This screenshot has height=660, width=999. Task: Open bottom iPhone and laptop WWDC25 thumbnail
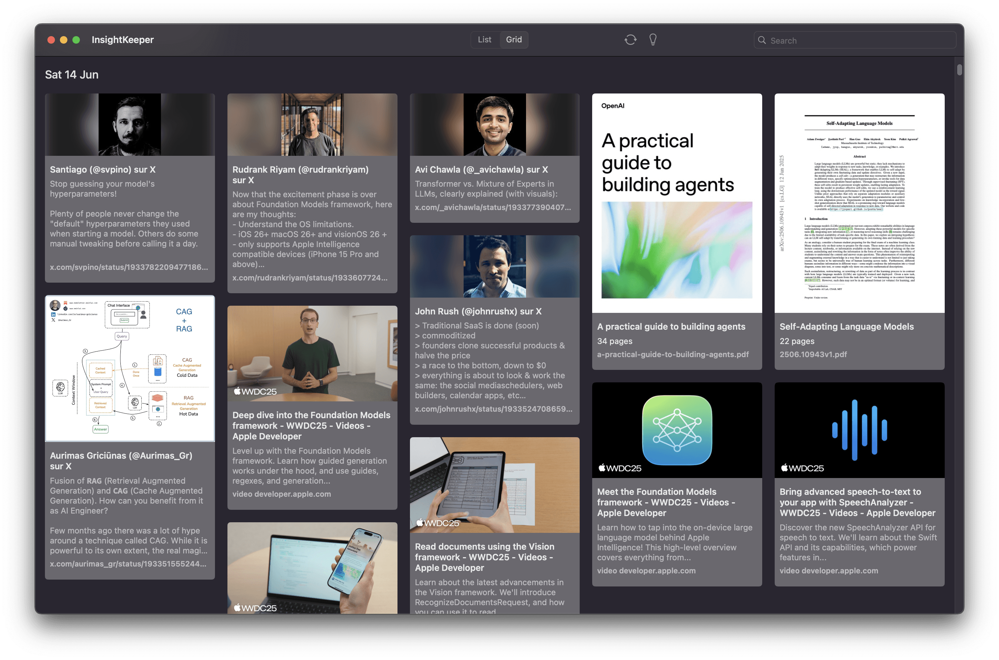(x=312, y=568)
